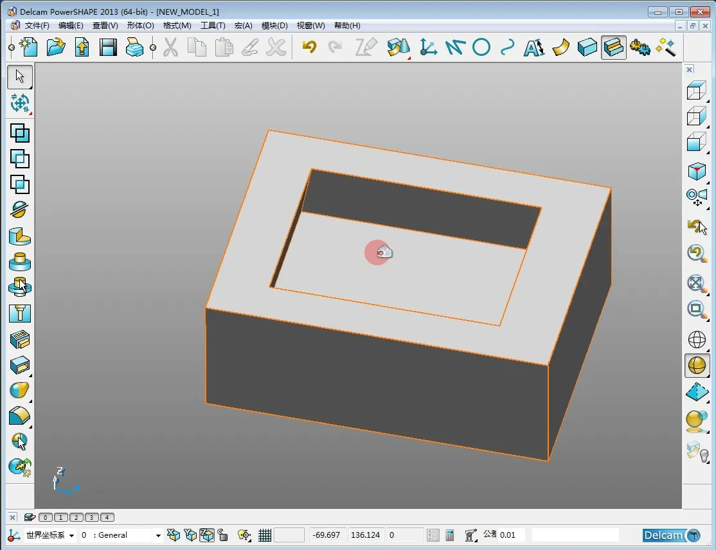Viewport: 716px width, 550px height.
Task: Click the Select arrow tool
Action: [x=20, y=76]
